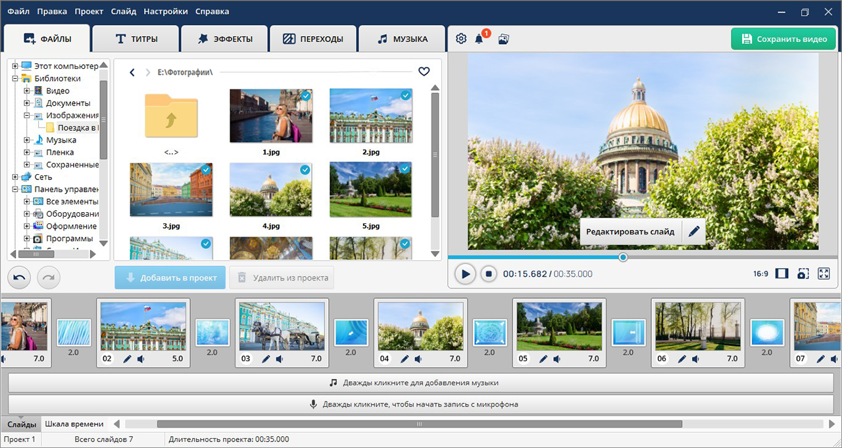Click the image gallery icon beside the bell
The image size is (842, 448).
(504, 39)
